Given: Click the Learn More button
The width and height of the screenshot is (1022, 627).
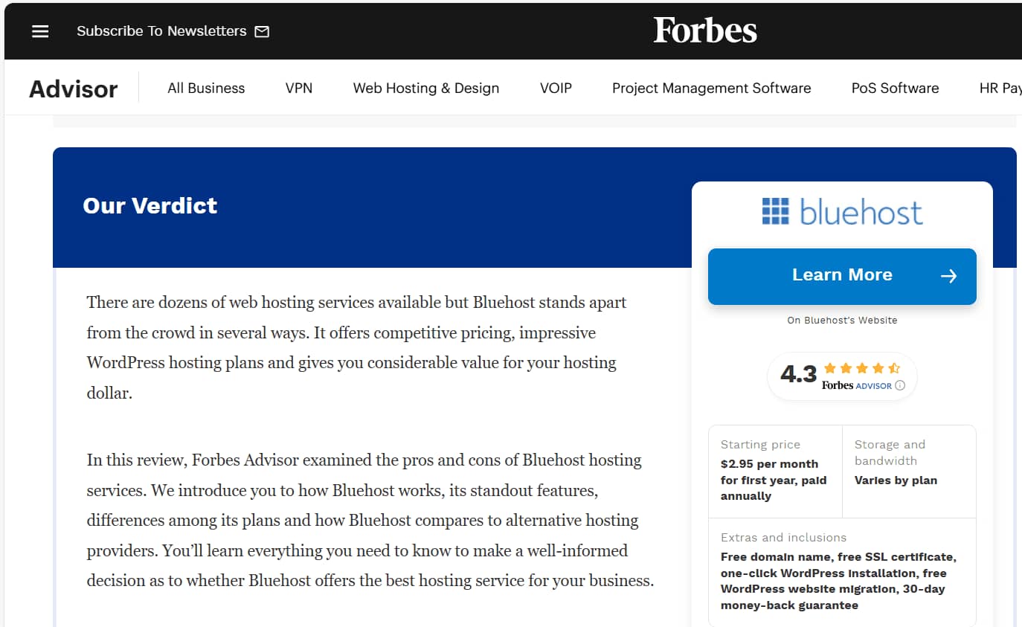Looking at the screenshot, I should pyautogui.click(x=841, y=275).
